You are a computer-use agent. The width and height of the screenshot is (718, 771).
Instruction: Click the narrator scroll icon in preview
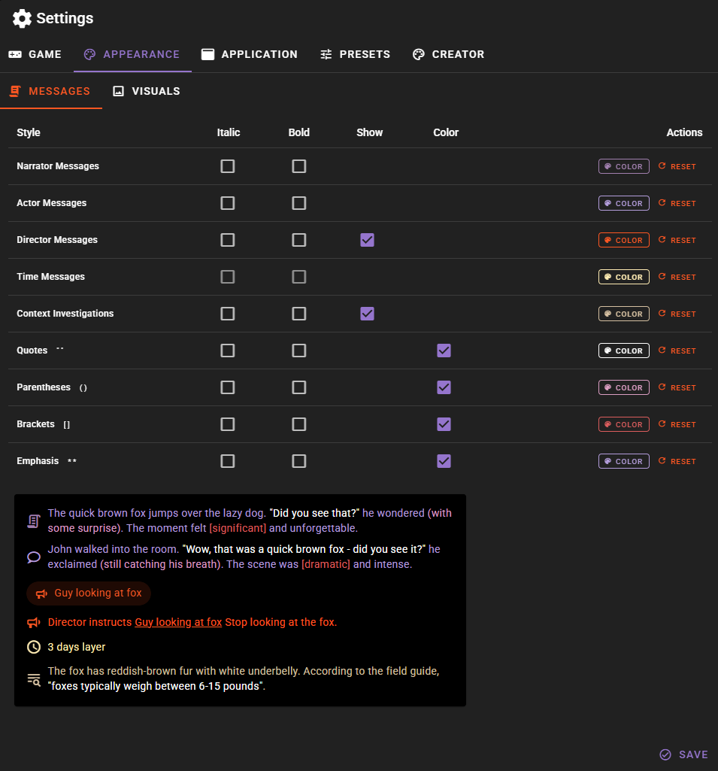(34, 521)
